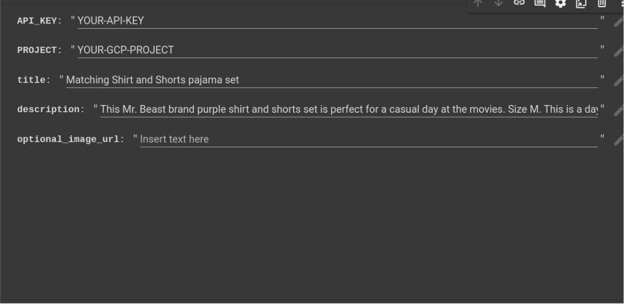Copy link to cell with link icon
The height and width of the screenshot is (304, 624).
point(519,4)
